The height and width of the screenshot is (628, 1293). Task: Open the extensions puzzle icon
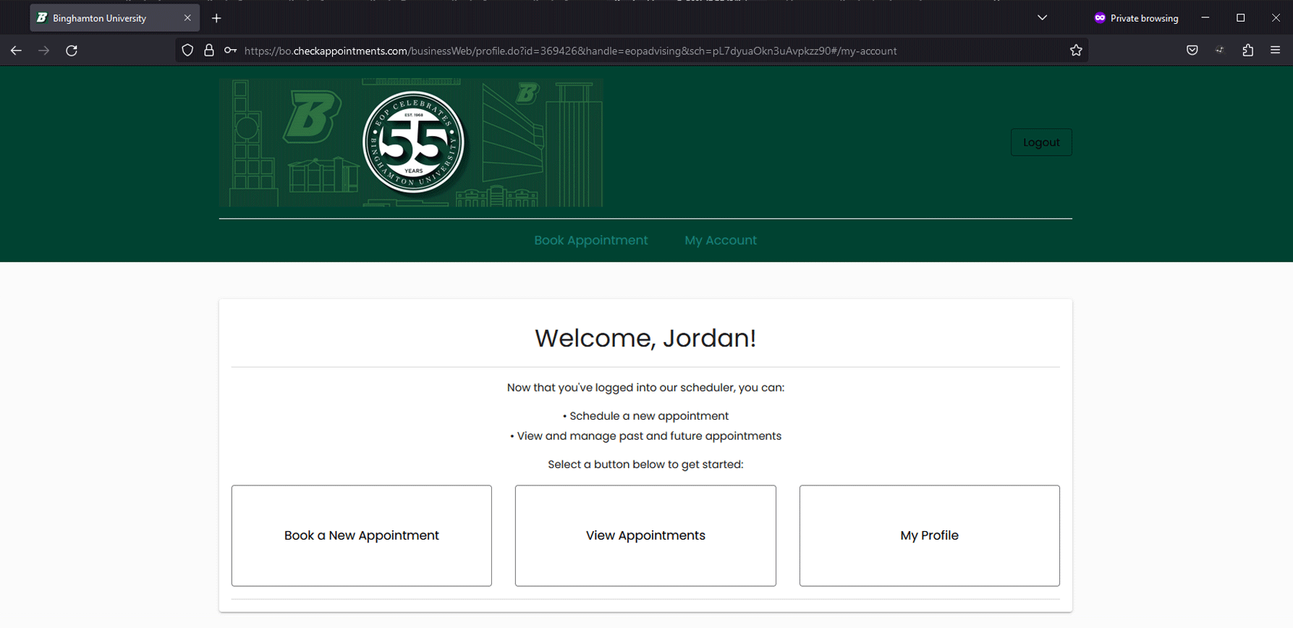pyautogui.click(x=1247, y=51)
